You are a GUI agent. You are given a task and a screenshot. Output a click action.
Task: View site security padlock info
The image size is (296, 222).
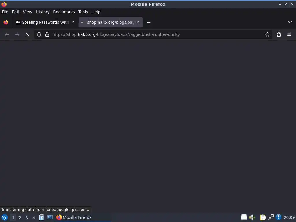[x=47, y=35]
